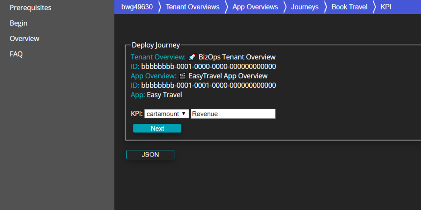This screenshot has width=421, height=210.
Task: Select the EasyTravel App Overview text
Action: pos(228,76)
